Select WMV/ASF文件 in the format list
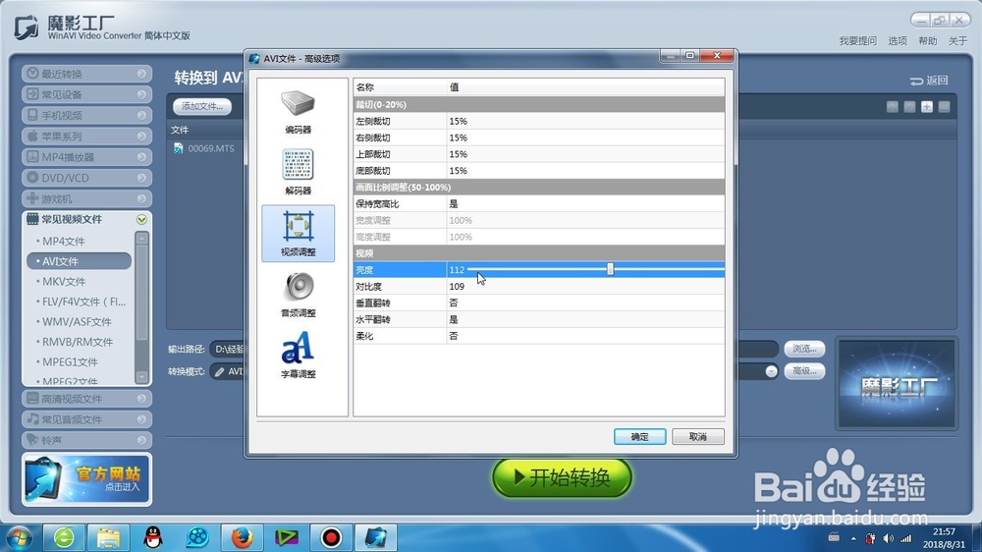982x552 pixels. tap(77, 321)
